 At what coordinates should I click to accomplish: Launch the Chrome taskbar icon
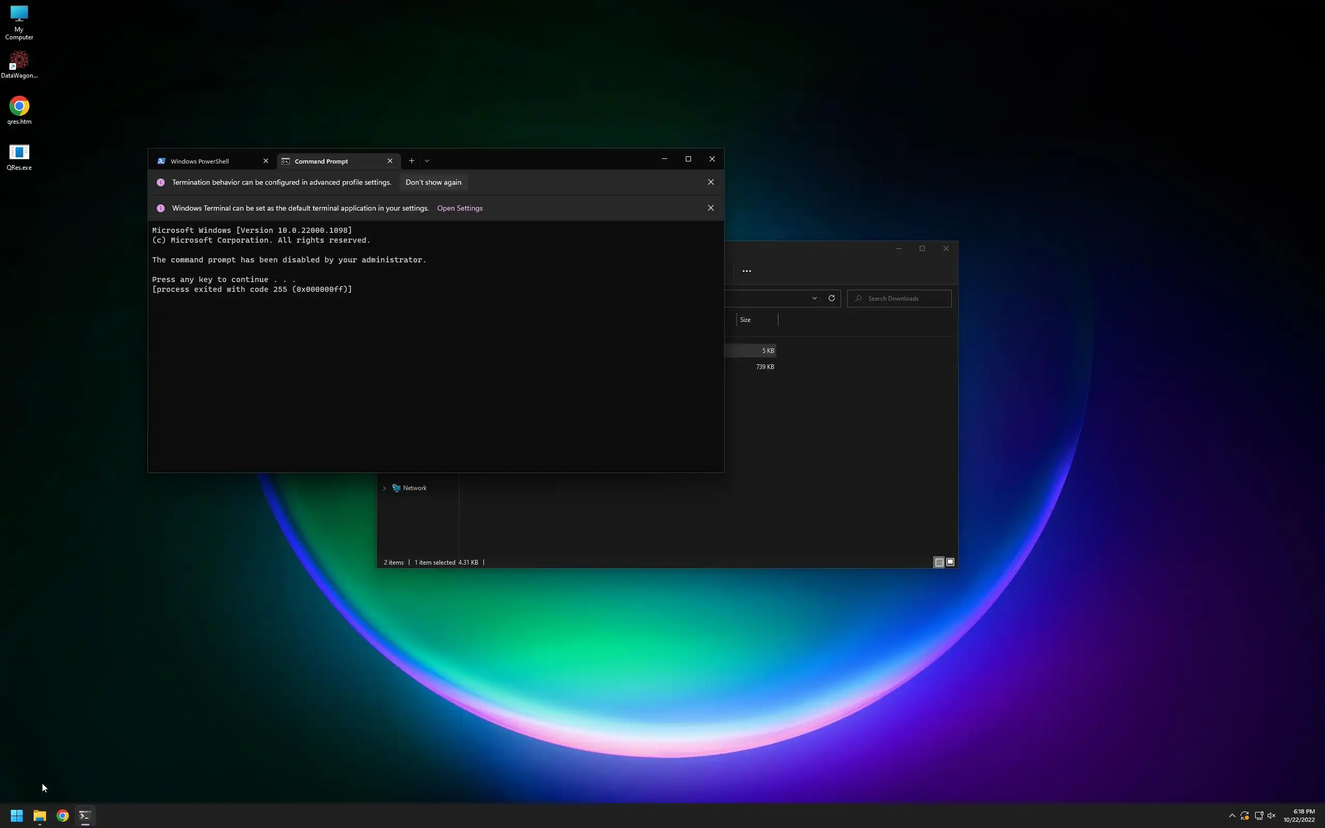(63, 816)
